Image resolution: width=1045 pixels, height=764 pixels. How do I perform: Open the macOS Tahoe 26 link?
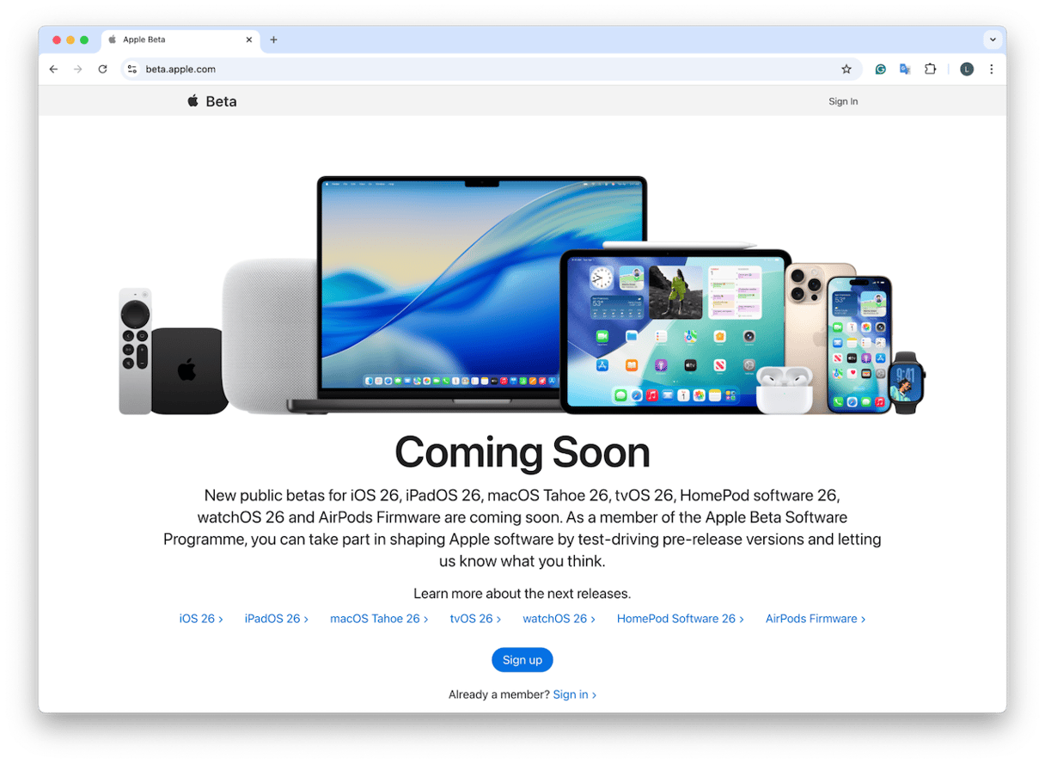379,619
